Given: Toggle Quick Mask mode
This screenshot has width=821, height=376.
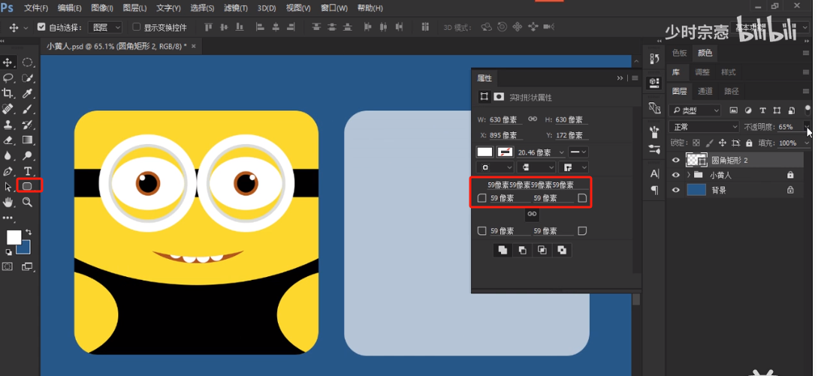Looking at the screenshot, I should tap(8, 266).
